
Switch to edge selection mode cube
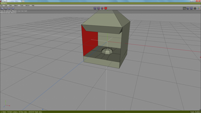(x=99, y=8)
